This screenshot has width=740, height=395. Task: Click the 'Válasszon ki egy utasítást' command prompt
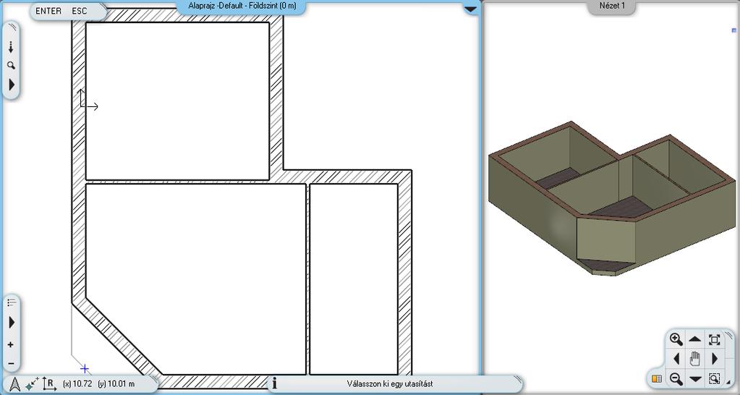tap(390, 384)
